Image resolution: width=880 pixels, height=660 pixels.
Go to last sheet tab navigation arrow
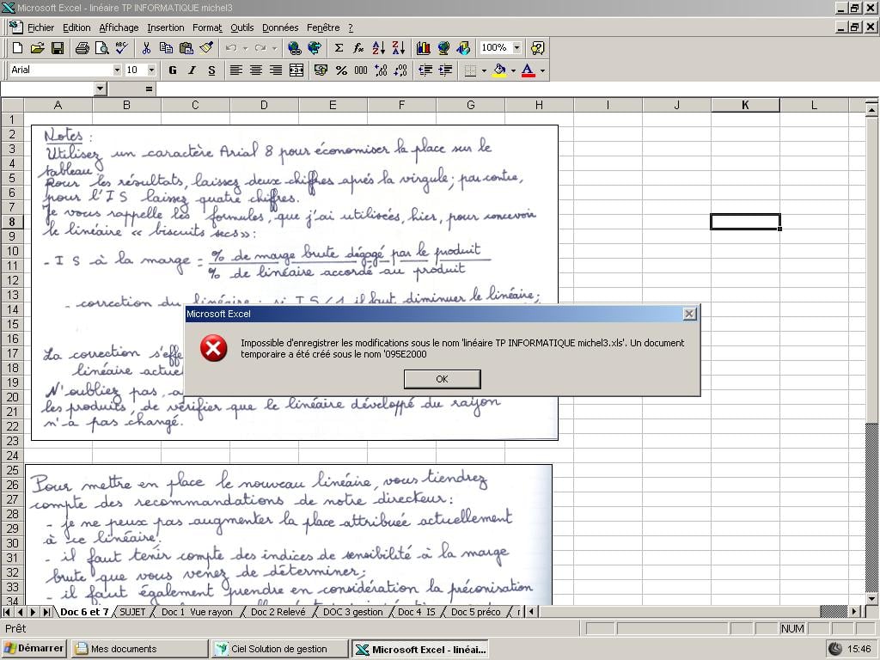point(46,612)
